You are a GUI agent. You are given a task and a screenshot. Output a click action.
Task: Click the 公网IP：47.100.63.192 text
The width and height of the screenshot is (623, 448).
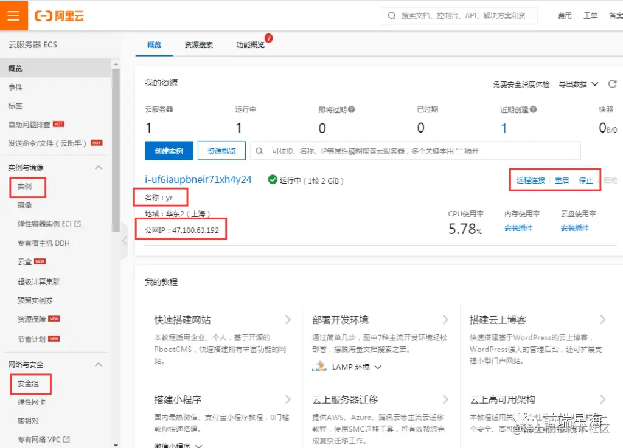pos(181,230)
